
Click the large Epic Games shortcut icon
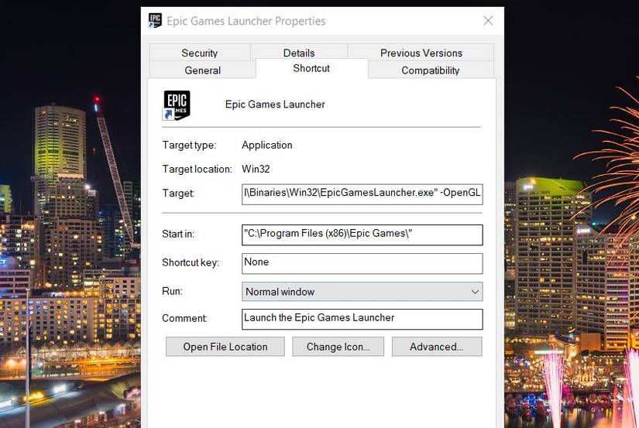(x=176, y=105)
